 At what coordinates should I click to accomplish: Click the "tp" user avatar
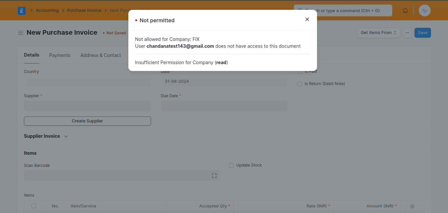[424, 10]
